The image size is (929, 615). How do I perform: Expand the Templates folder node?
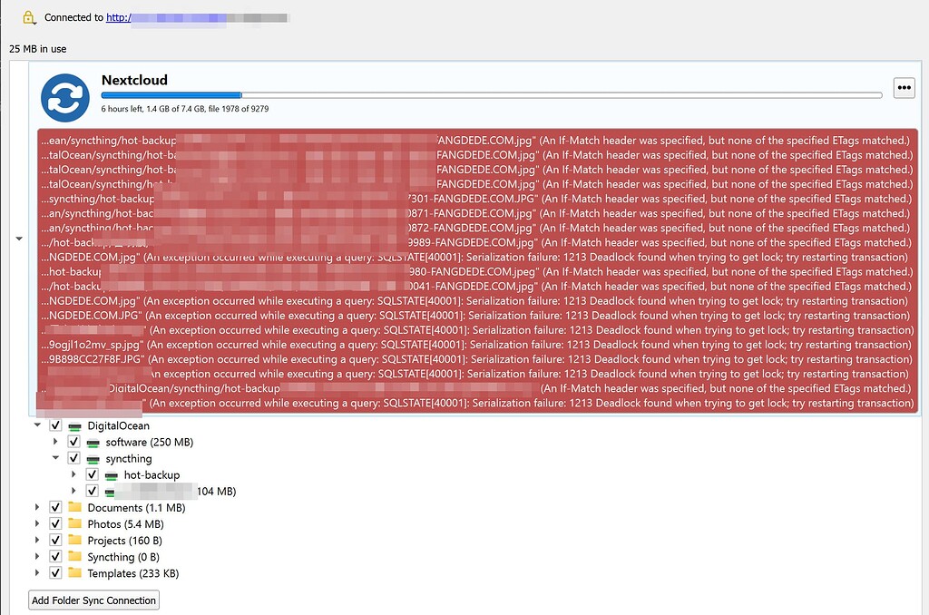37,573
